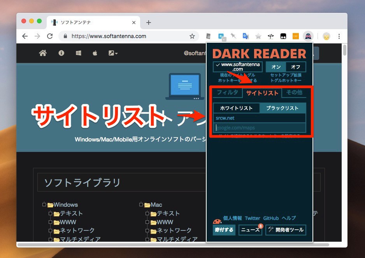Viewport: 365px width, 258px height.
Task: Select the ソフトアンテナ browser tab
Action: 93,22
